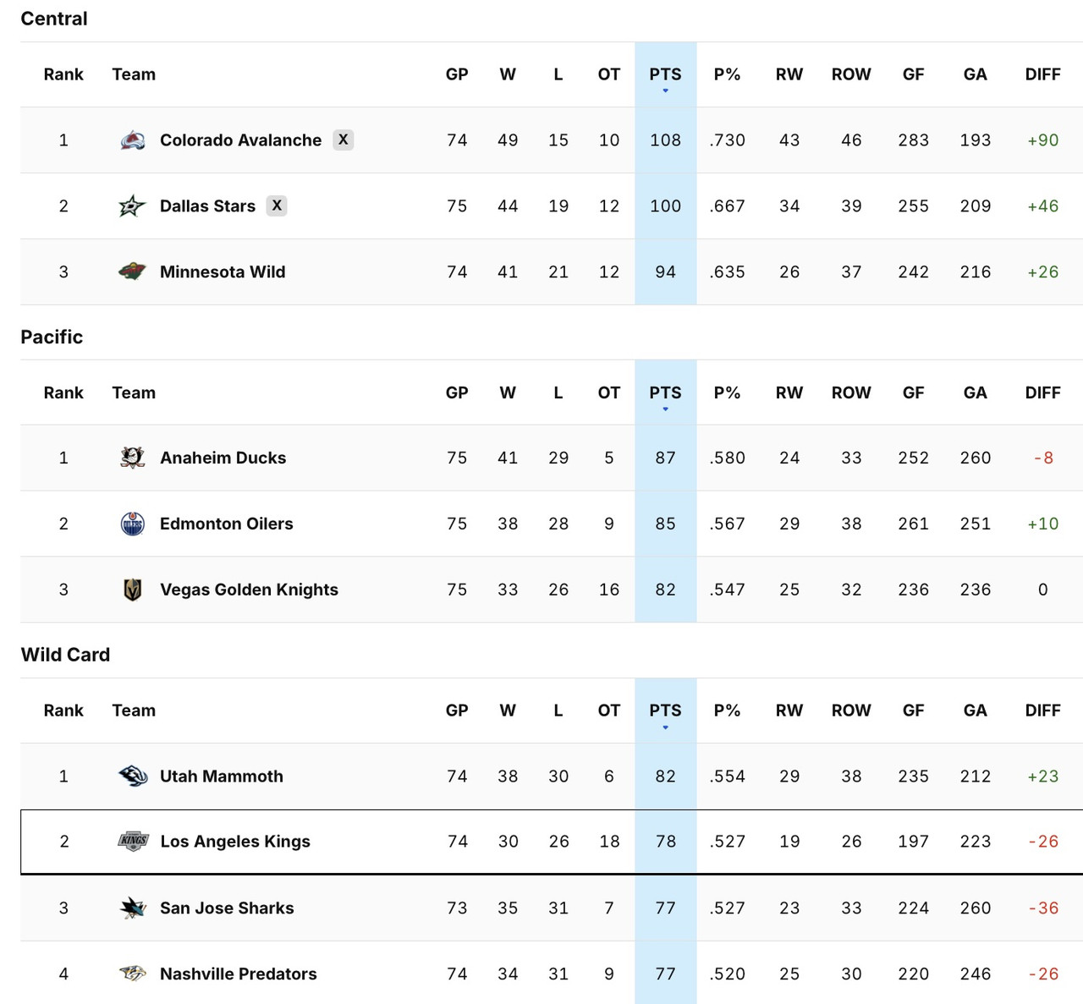This screenshot has width=1083, height=1004.
Task: Click the Utah Mammoth logo
Action: pos(133,776)
